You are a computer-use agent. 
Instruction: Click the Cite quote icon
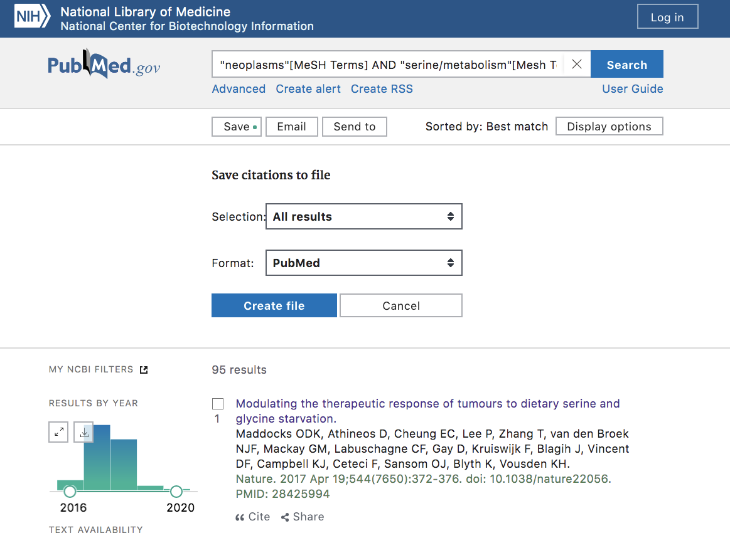pyautogui.click(x=240, y=517)
